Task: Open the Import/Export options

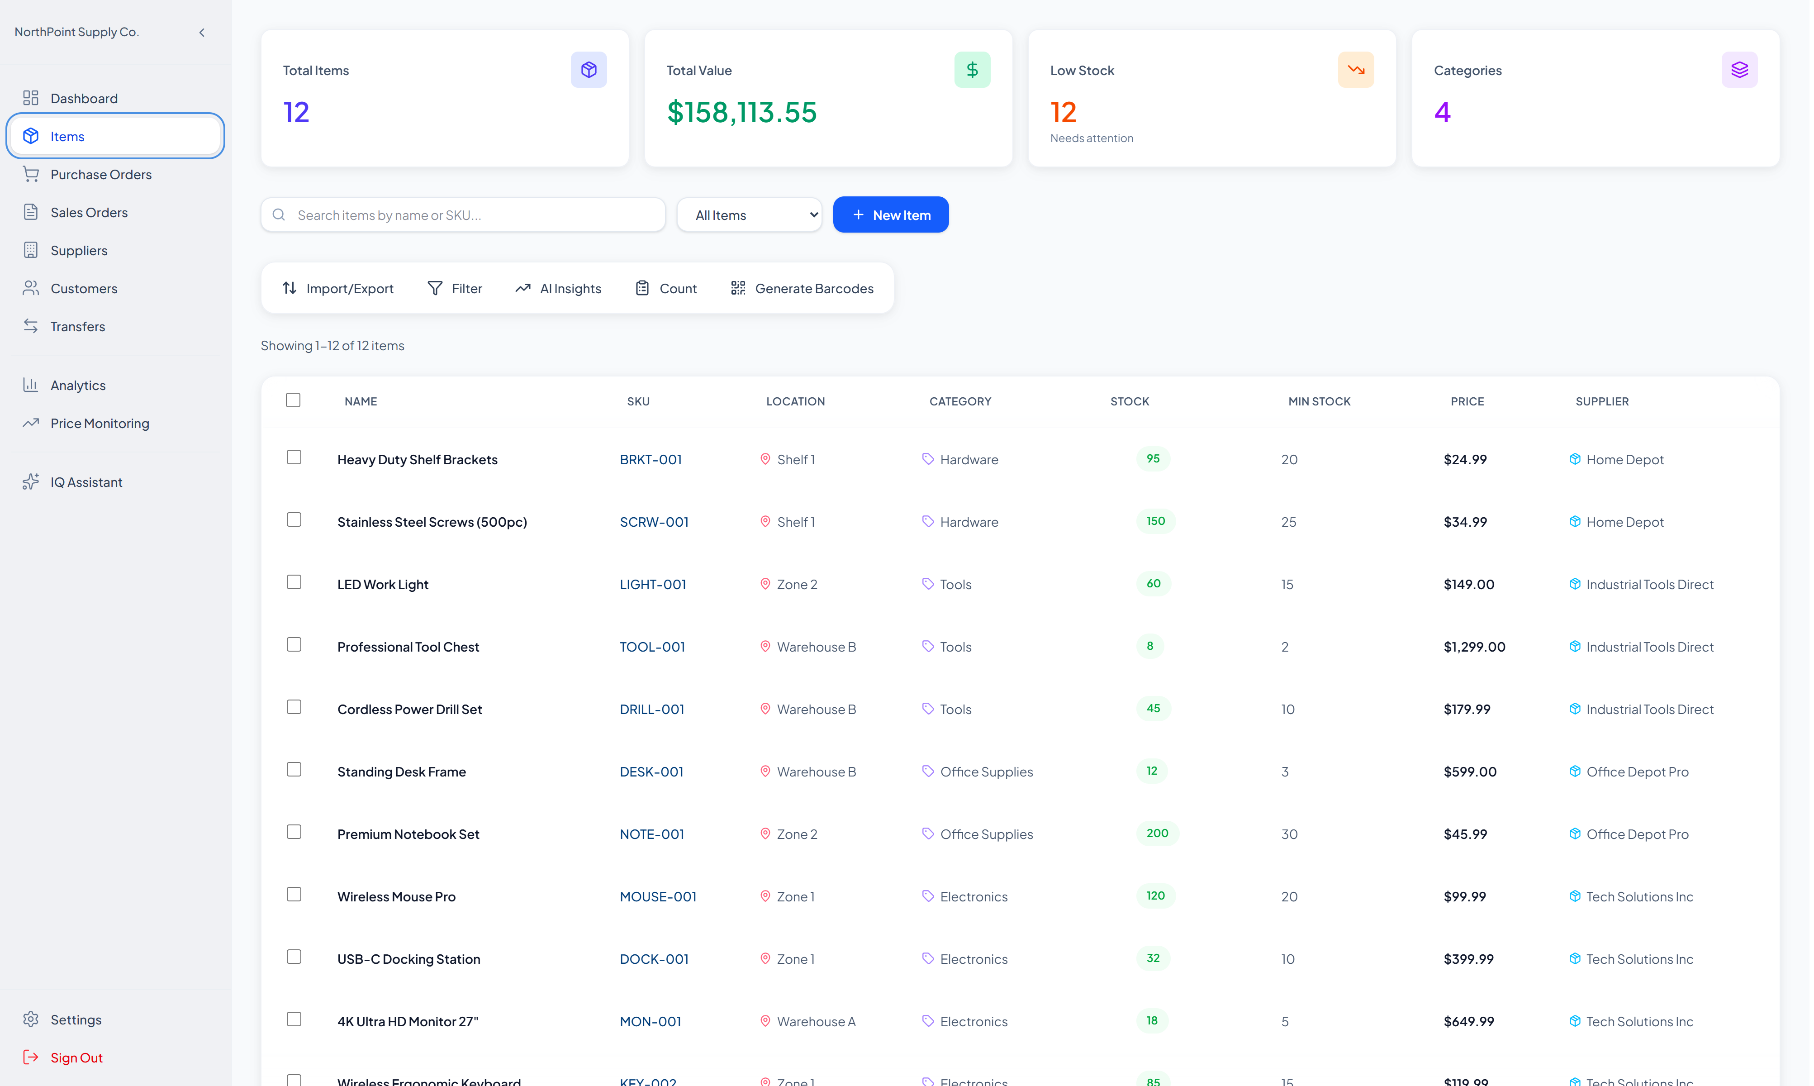Action: (338, 288)
